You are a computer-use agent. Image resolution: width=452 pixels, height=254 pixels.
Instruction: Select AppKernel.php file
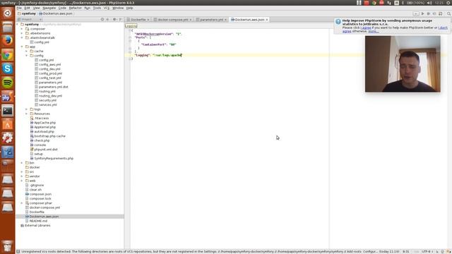point(44,127)
